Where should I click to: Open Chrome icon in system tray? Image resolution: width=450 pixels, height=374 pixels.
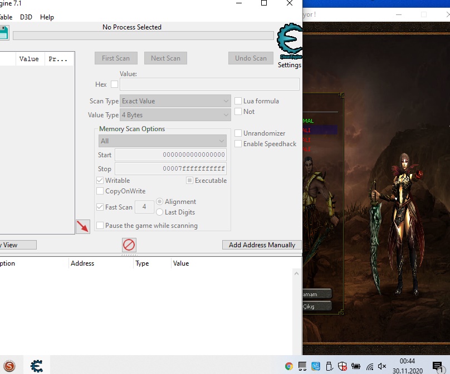(288, 366)
